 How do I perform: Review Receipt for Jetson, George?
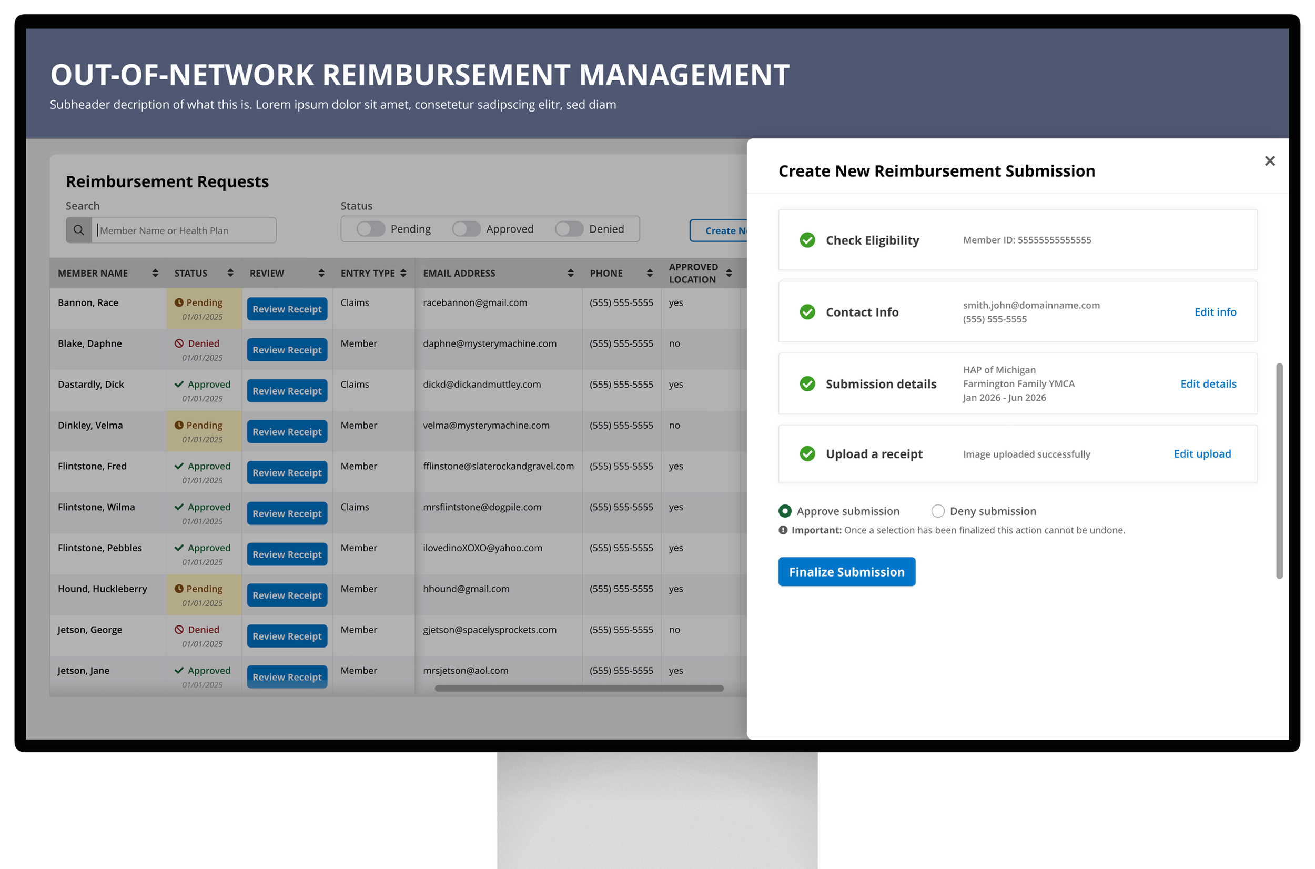tap(287, 636)
